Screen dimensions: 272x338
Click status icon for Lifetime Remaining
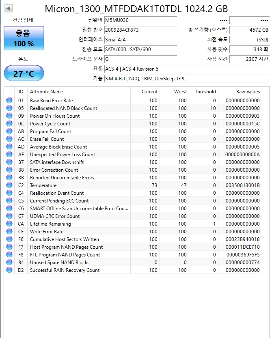(x=9, y=224)
